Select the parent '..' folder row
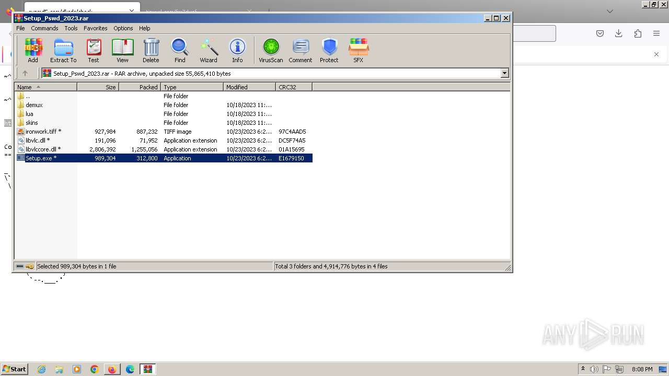Viewport: 669px width, 376px height. (164, 96)
